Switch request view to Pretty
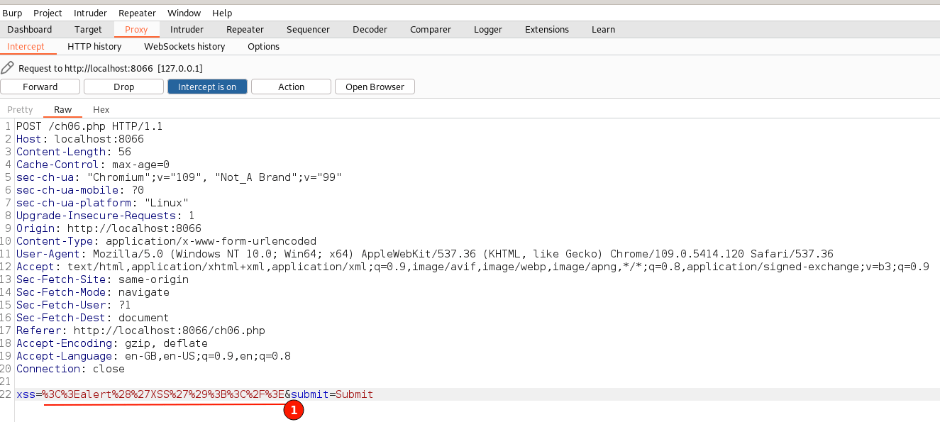Viewport: 940px width, 422px height. pos(20,109)
